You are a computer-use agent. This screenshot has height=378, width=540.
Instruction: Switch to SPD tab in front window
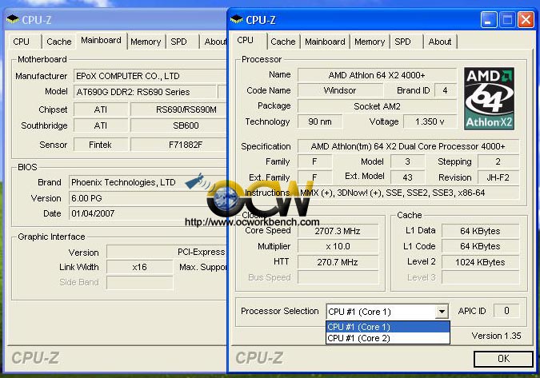(x=403, y=42)
